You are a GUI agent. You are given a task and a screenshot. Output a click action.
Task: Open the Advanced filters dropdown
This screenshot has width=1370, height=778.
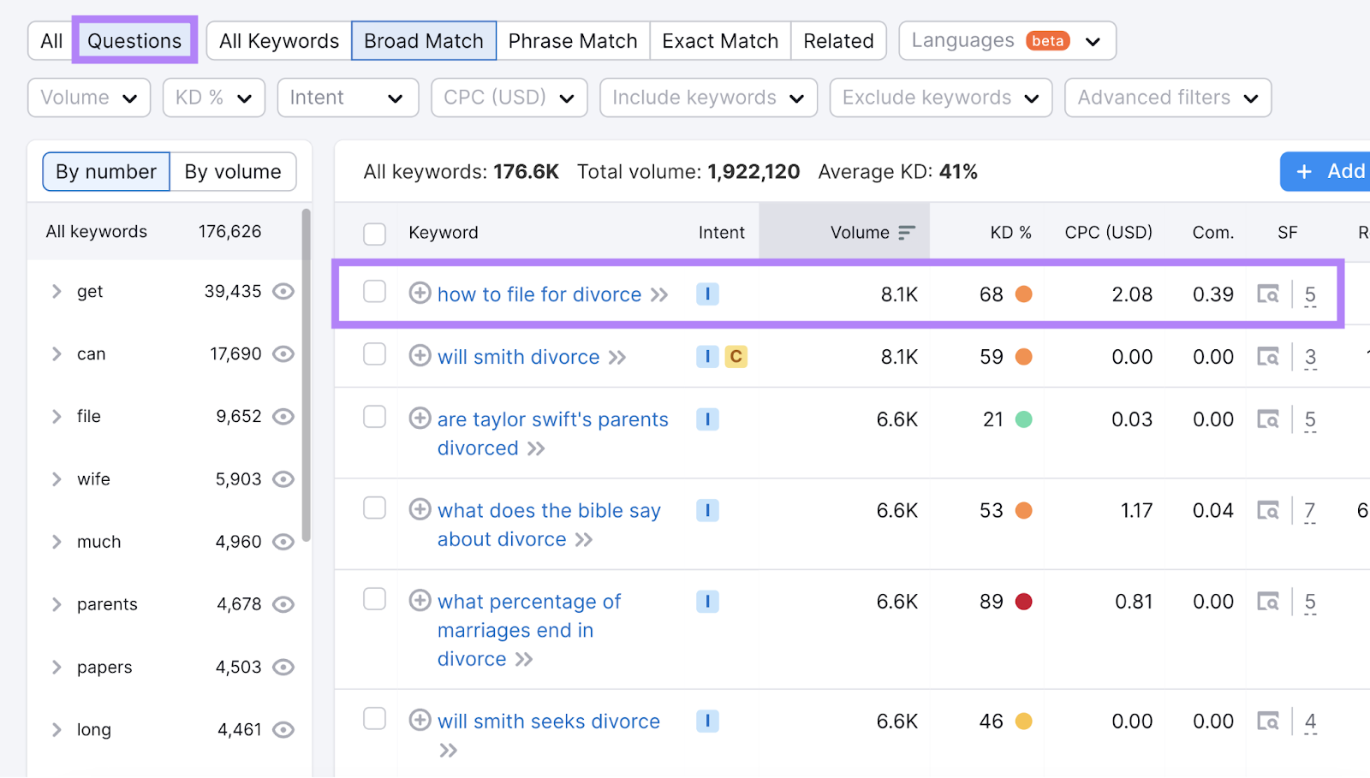click(1166, 97)
